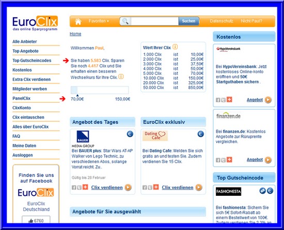This screenshot has width=284, height=230.
Task: Click the BAUER Media Group logo
Action: click(x=83, y=139)
